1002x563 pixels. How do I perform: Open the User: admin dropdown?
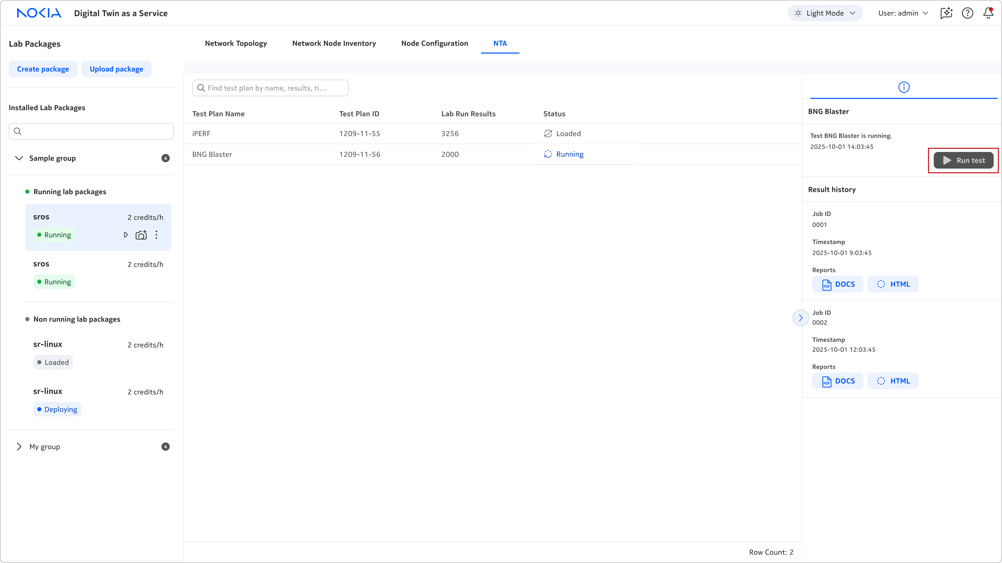(903, 13)
